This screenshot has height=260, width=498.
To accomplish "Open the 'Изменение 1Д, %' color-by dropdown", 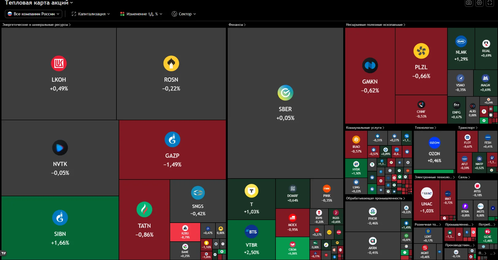I will tap(141, 14).
